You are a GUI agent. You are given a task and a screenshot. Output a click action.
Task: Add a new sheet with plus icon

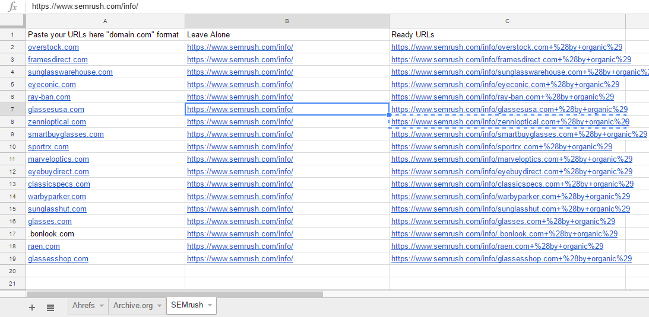(32, 307)
